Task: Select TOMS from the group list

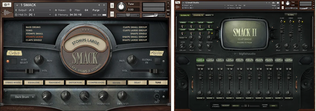Action: click(29, 30)
